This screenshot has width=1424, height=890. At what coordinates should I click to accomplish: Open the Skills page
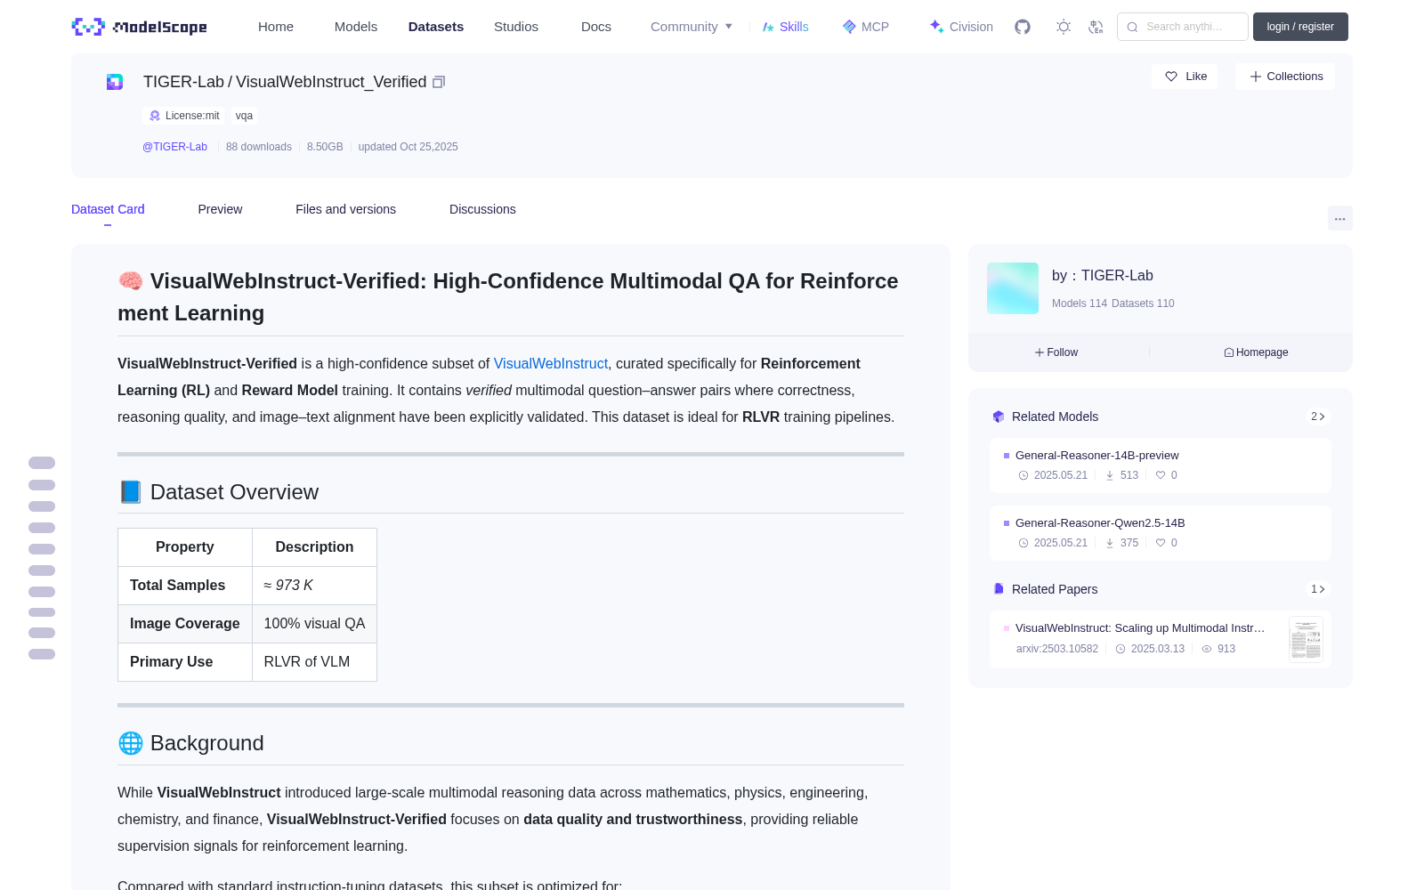[785, 27]
